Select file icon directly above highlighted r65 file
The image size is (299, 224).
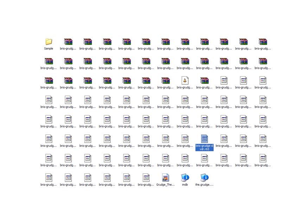204,119
